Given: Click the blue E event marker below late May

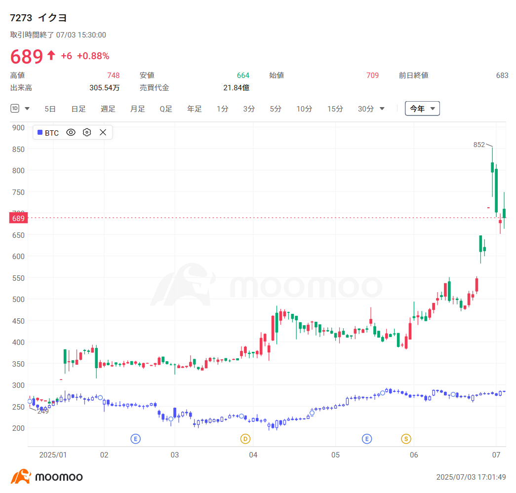Looking at the screenshot, I should [366, 438].
